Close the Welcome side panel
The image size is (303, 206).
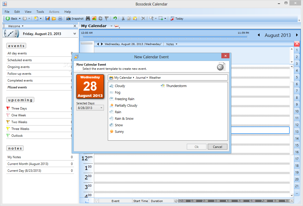coord(75,26)
